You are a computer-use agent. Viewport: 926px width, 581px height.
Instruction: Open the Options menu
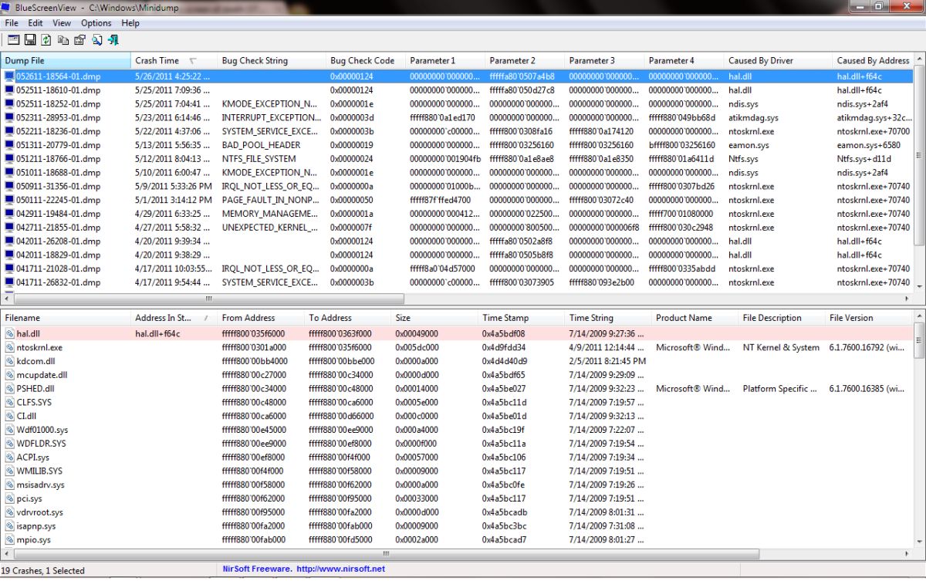tap(96, 23)
